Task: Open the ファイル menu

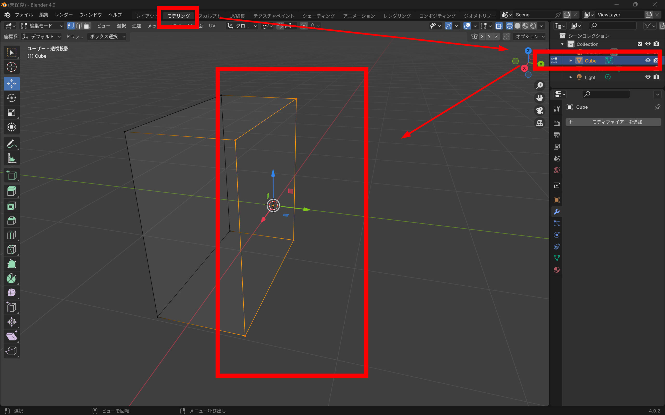Action: [24, 15]
